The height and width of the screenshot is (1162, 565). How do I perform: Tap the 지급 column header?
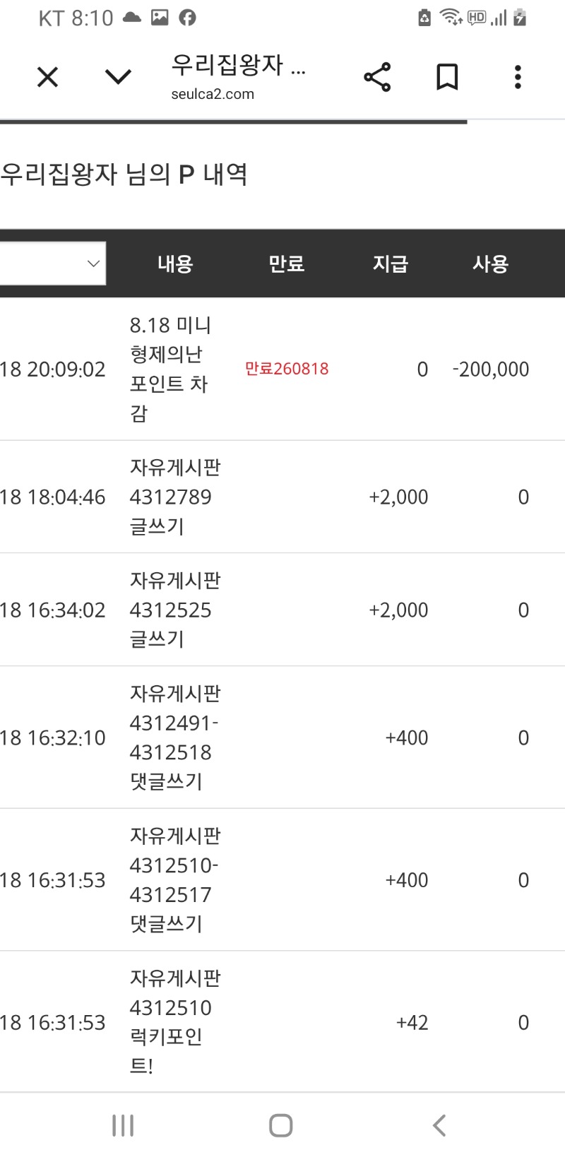point(391,263)
